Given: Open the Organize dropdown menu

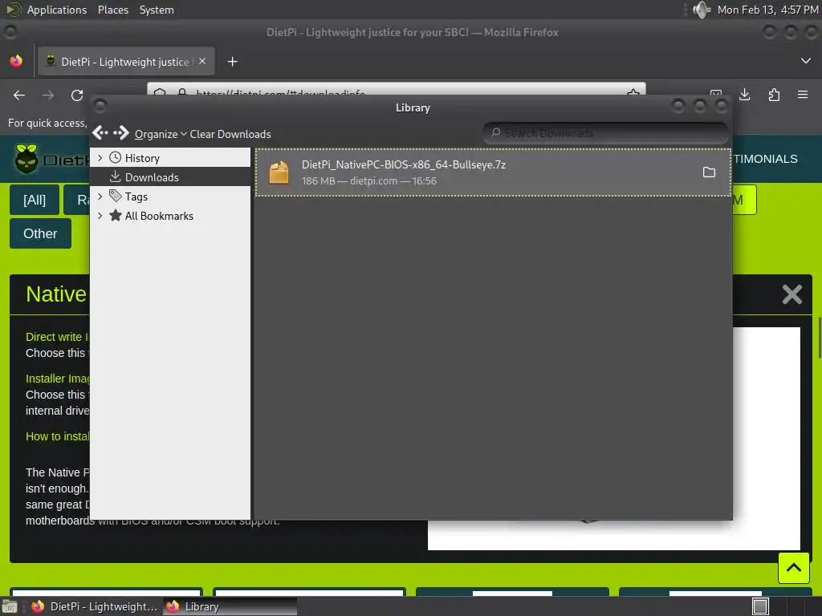Looking at the screenshot, I should click(161, 134).
